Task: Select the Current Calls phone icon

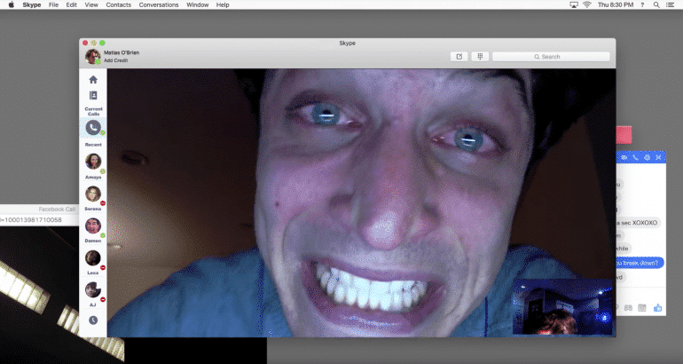Action: click(x=93, y=129)
